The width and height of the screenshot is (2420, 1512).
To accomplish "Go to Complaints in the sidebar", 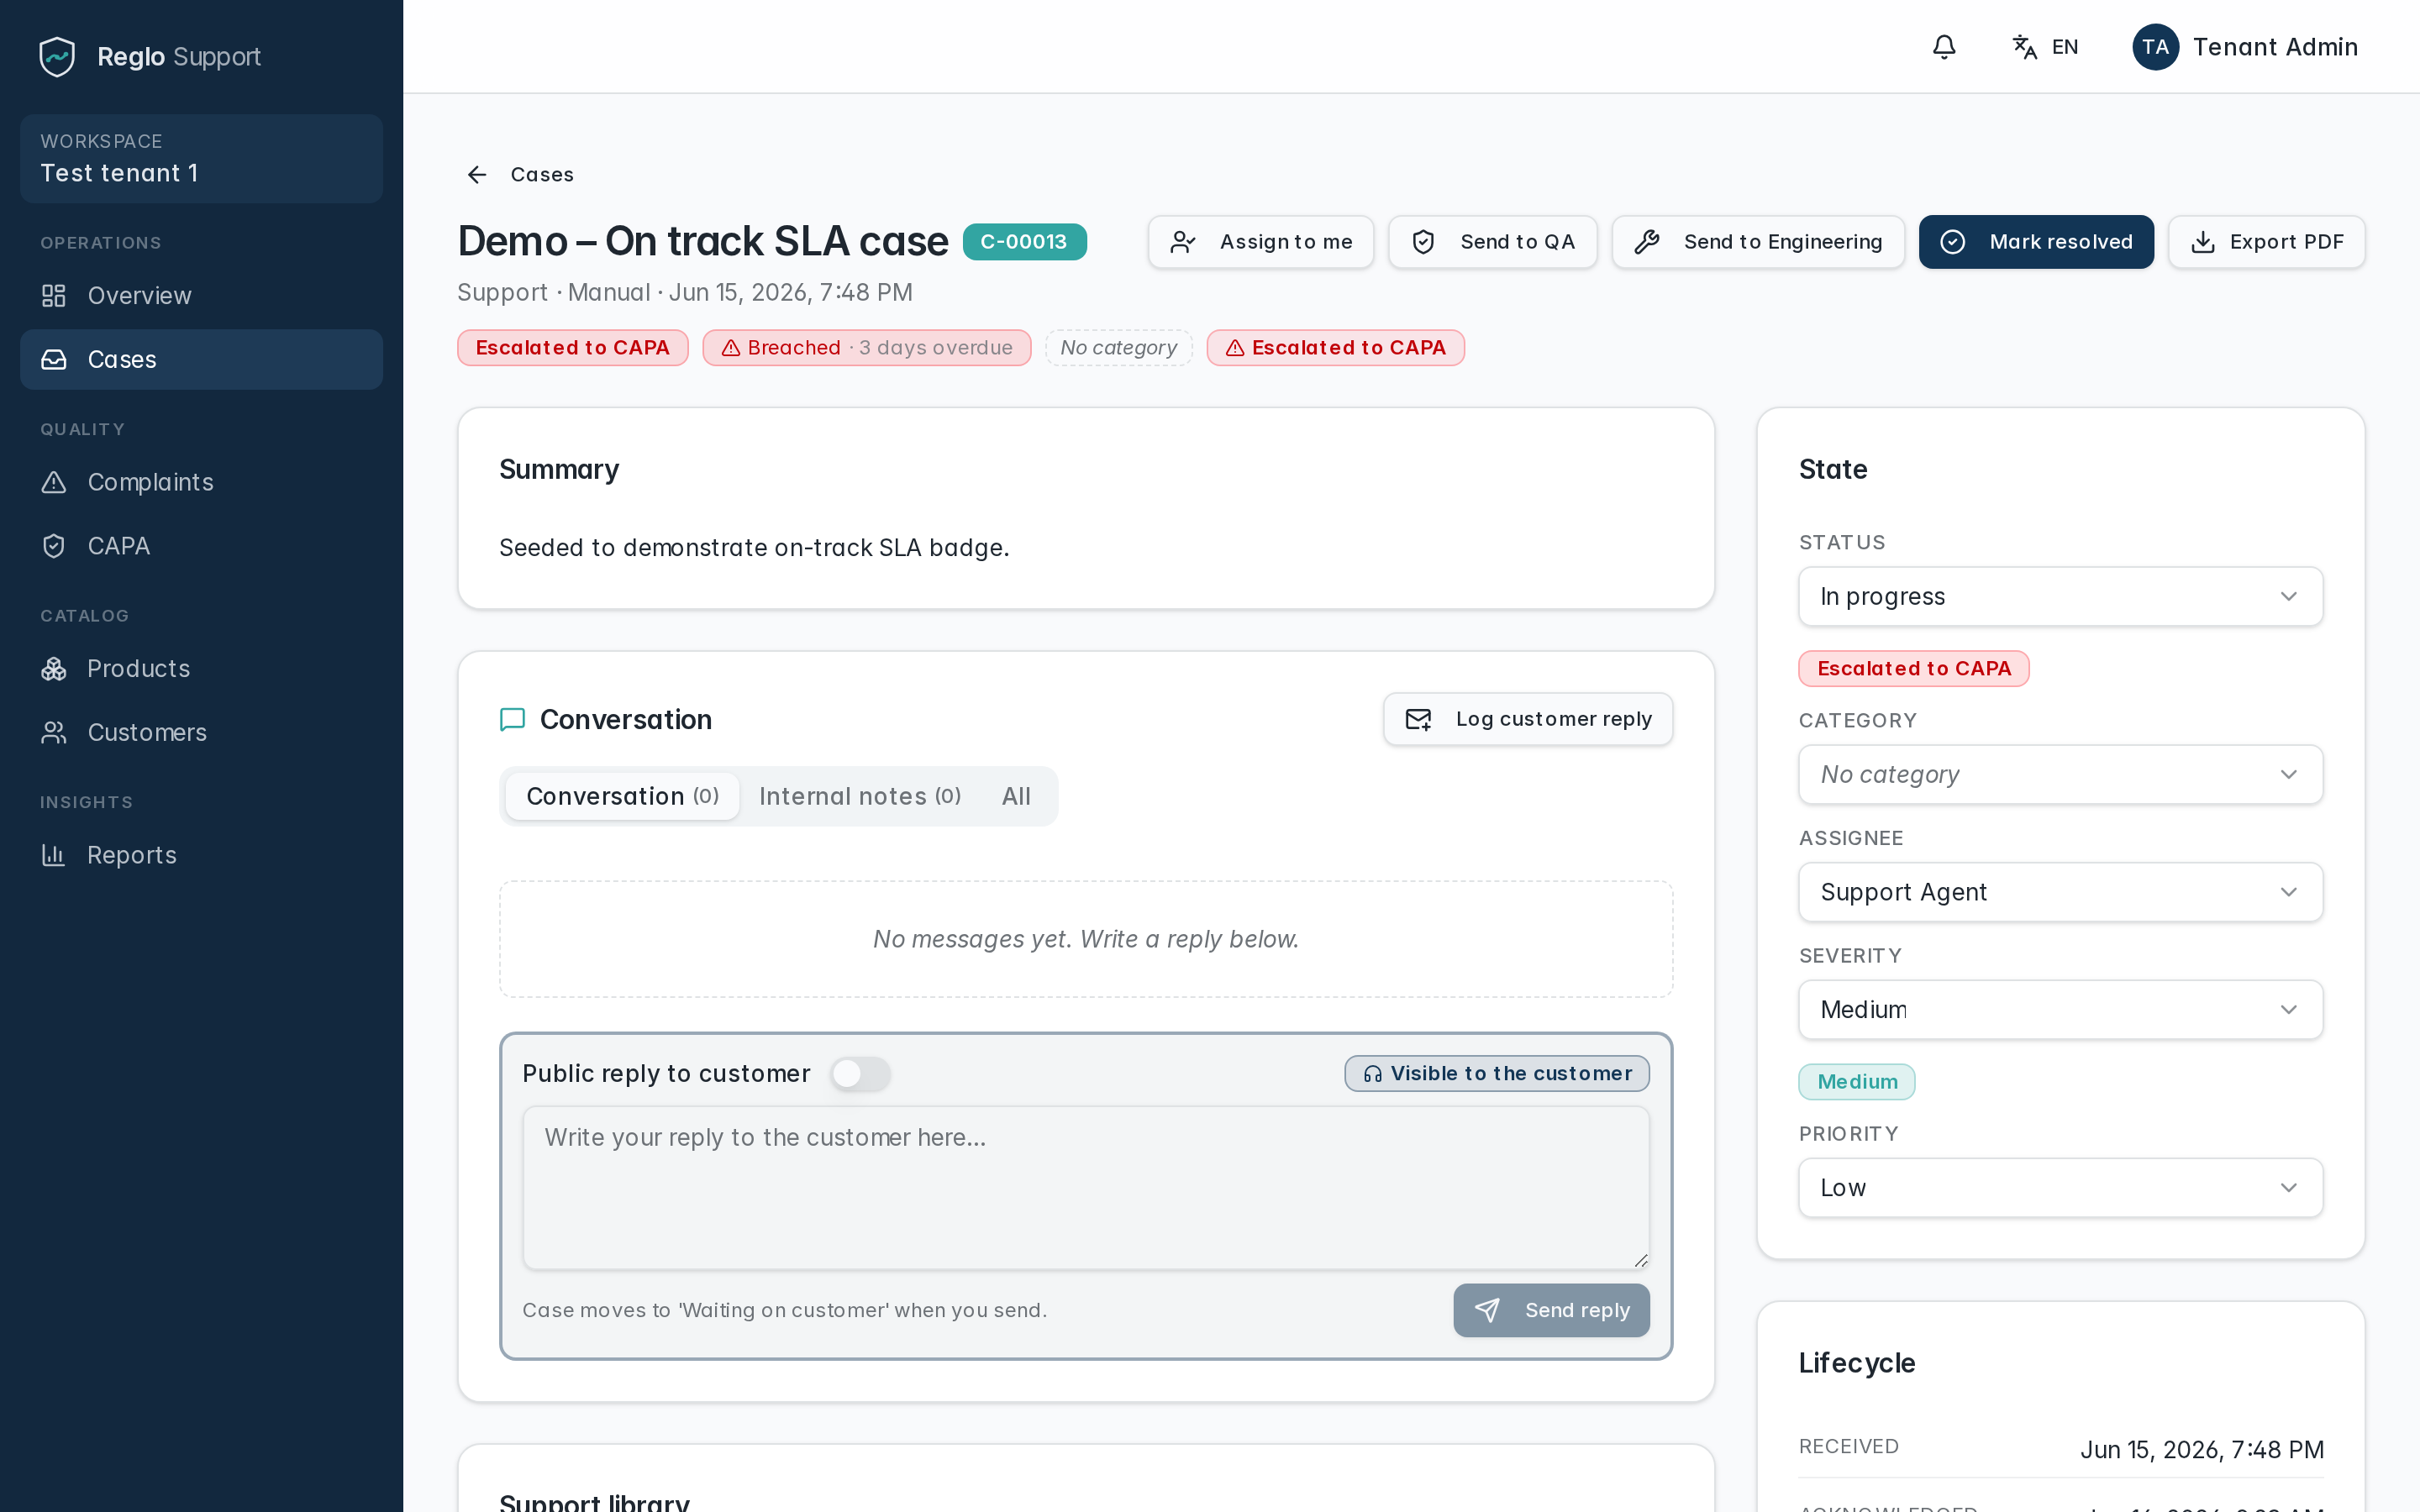I will click(x=201, y=482).
